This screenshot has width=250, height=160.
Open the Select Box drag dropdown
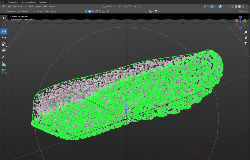[x=50, y=11]
